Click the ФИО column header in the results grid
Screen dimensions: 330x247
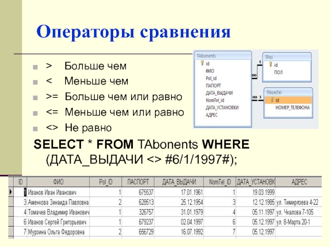(x=58, y=182)
